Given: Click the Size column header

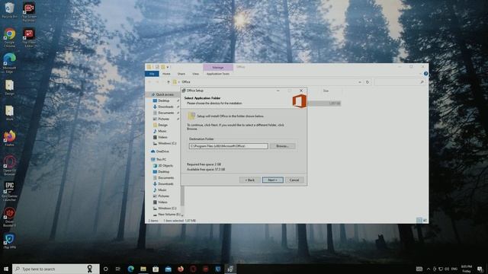Looking at the screenshot, I should click(x=326, y=91).
